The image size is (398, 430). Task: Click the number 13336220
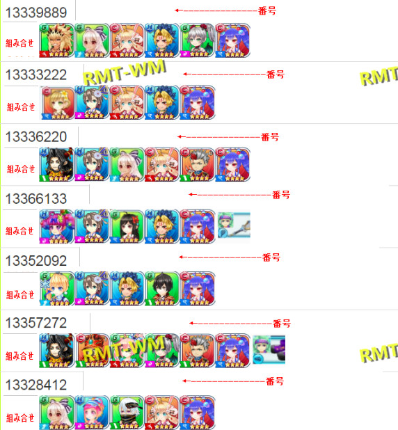36,137
